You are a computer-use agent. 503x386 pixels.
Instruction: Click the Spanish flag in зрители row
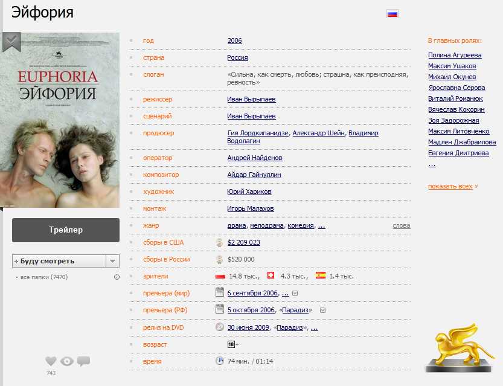pyautogui.click(x=321, y=275)
